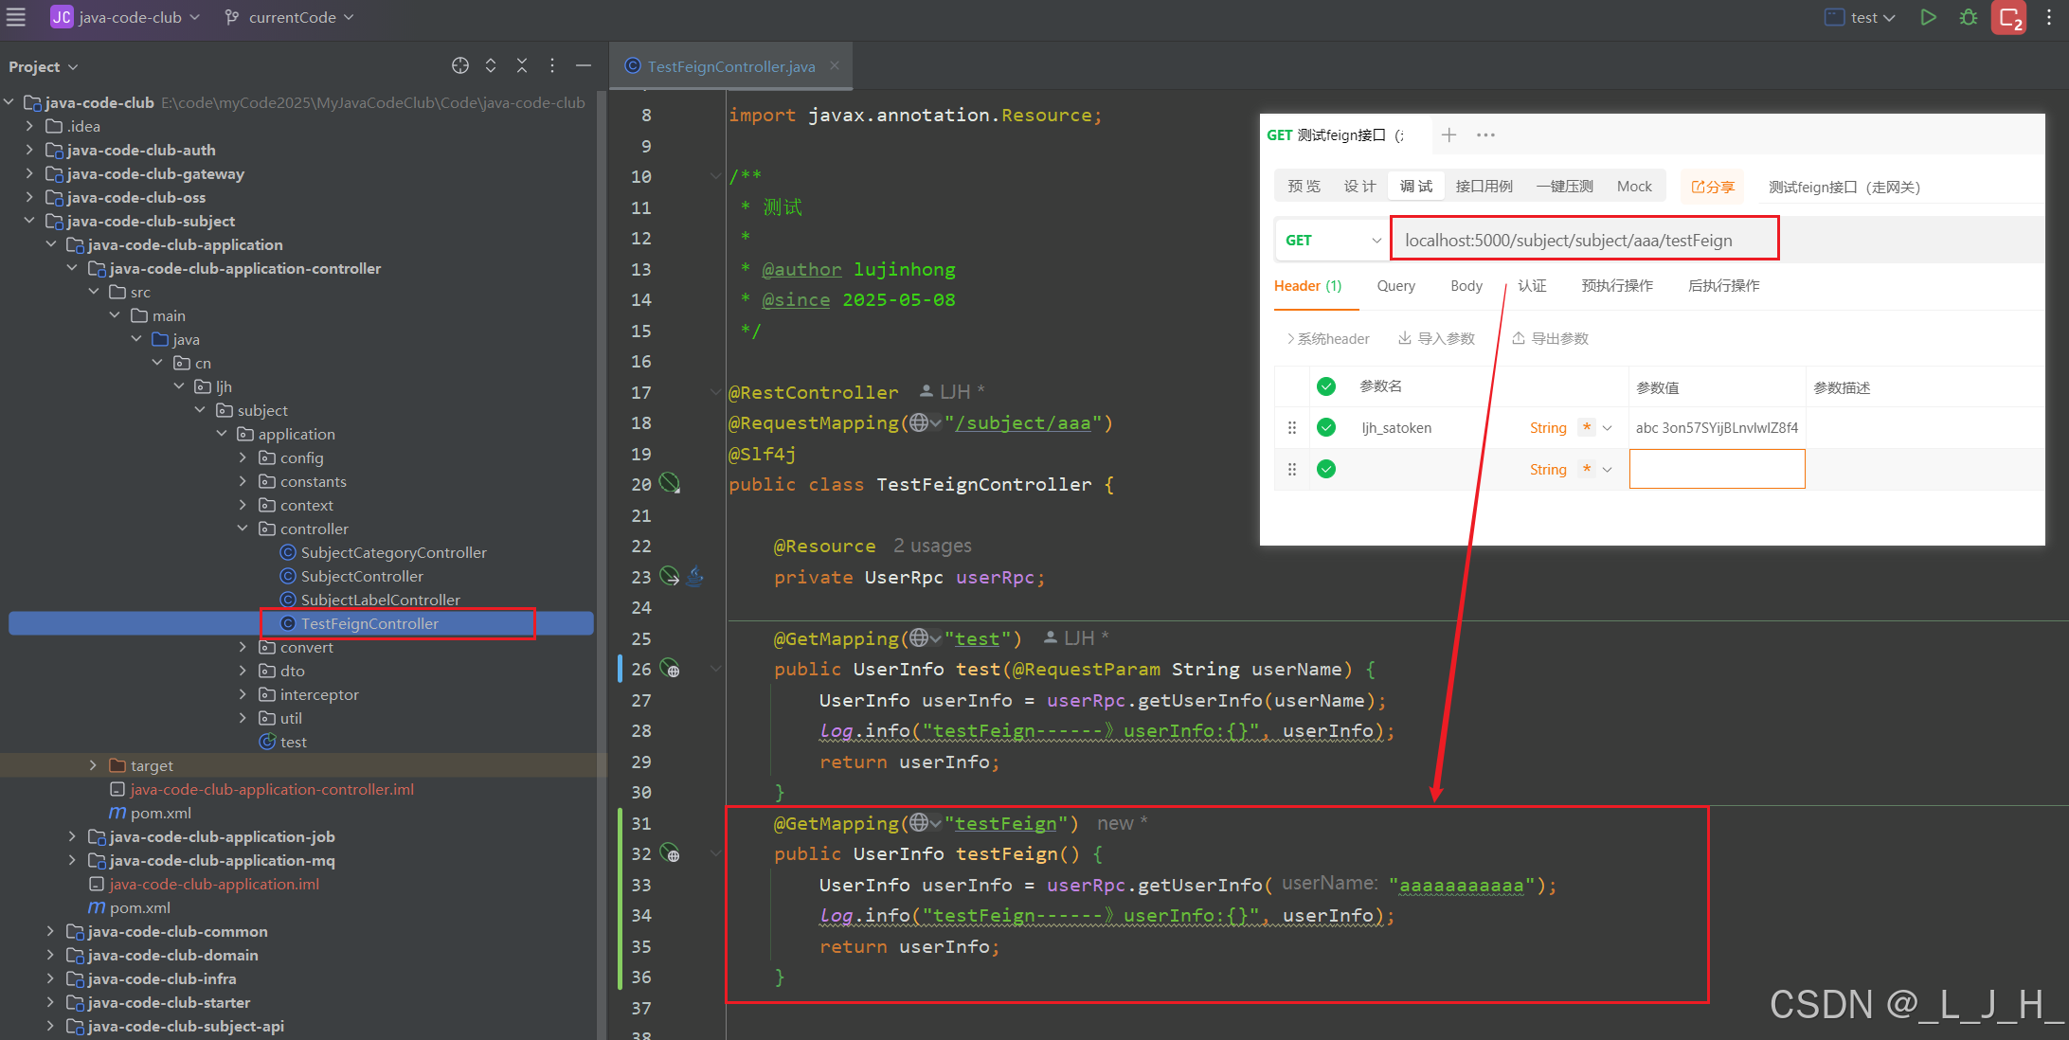Viewport: 2069px width, 1040px height.
Task: Open Project panel options menu
Action: [x=552, y=65]
